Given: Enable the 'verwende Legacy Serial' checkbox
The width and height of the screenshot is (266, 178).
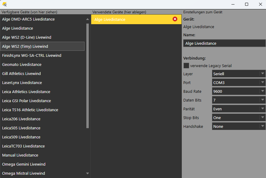Looking at the screenshot, I should coord(186,66).
